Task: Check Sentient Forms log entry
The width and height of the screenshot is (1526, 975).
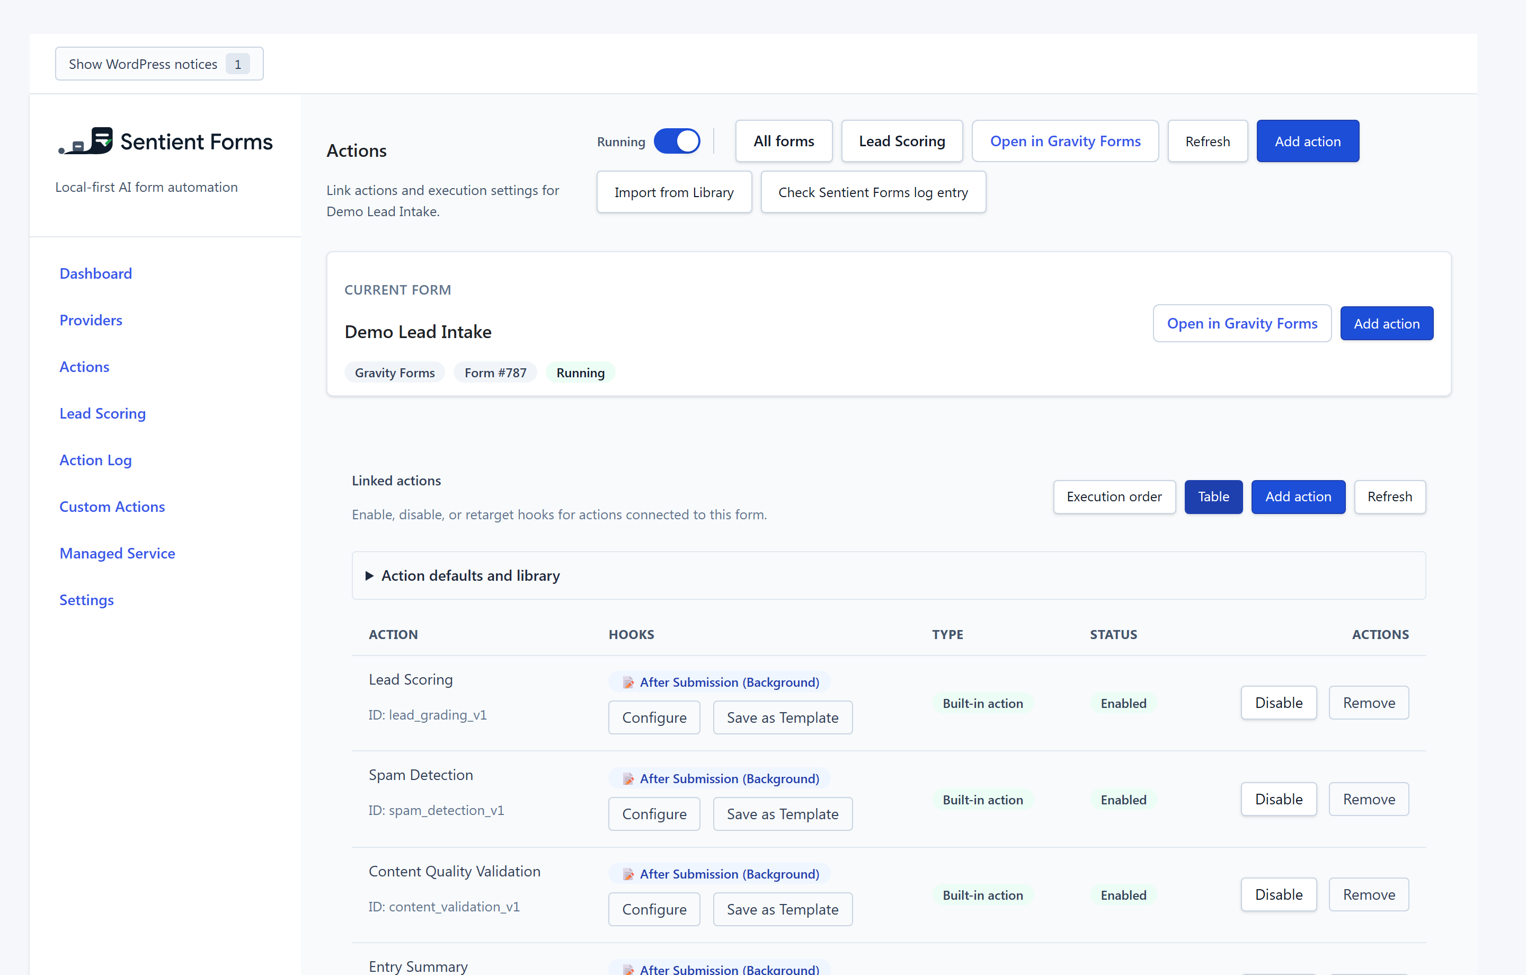Action: point(873,191)
